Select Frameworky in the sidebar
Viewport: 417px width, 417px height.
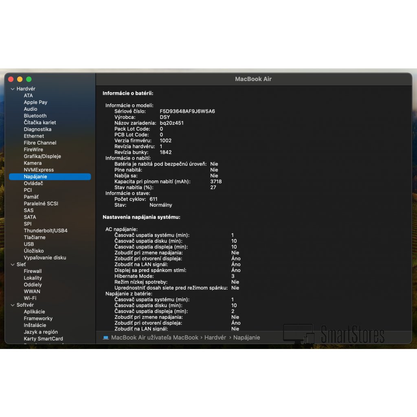point(38,318)
